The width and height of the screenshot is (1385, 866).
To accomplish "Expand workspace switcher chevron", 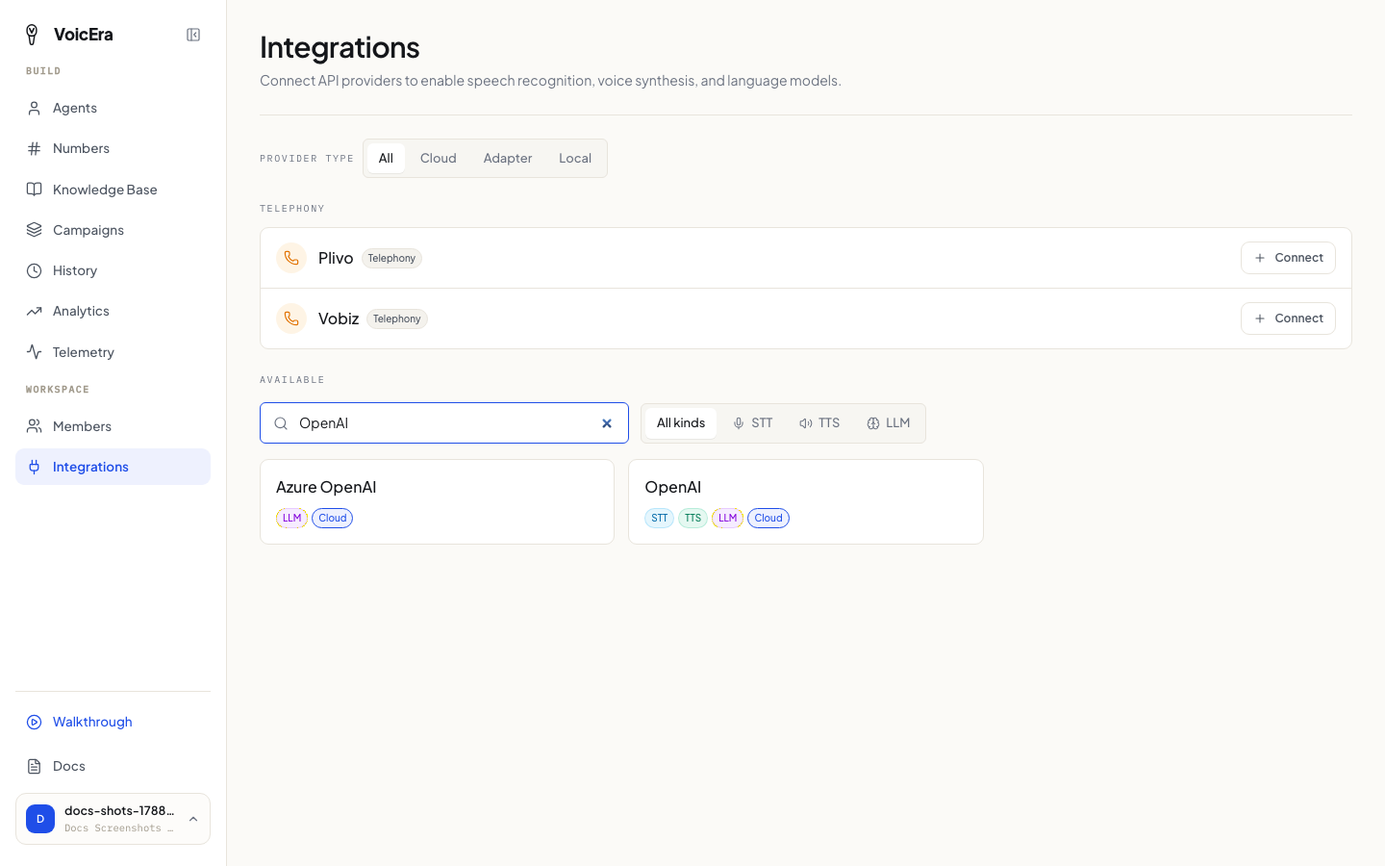I will coord(193,819).
